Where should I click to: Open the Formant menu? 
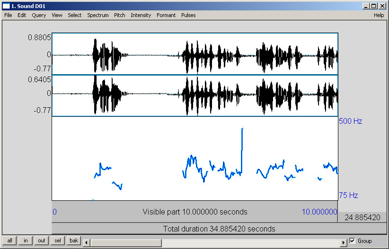pyautogui.click(x=166, y=15)
